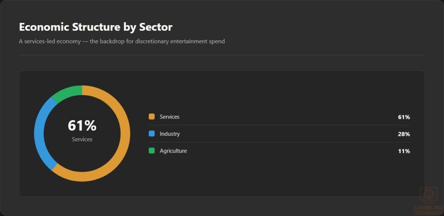Screen dimensions: 444x216
Task: Click the large 61% donut center figure
Action: (x=82, y=126)
